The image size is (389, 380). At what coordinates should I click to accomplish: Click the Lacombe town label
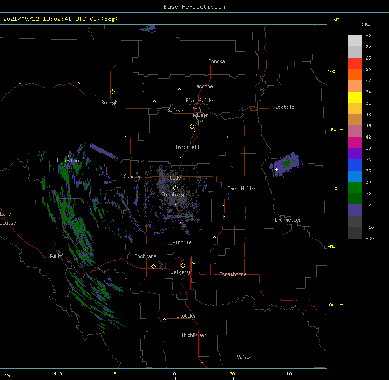point(203,86)
